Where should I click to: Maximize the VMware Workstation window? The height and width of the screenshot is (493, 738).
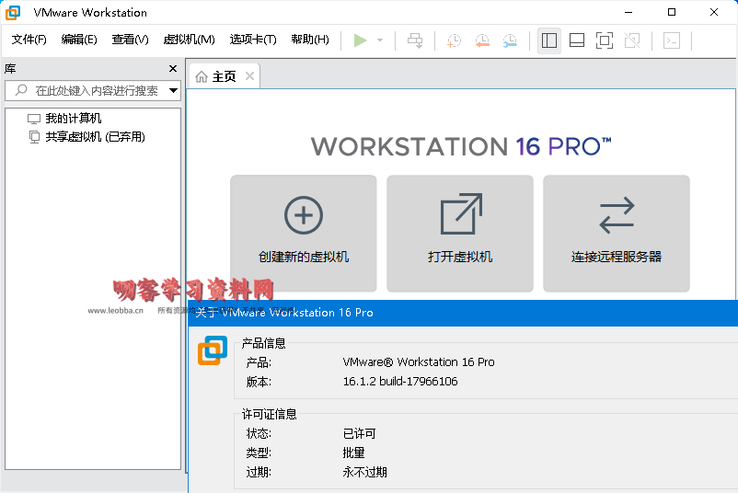[672, 12]
